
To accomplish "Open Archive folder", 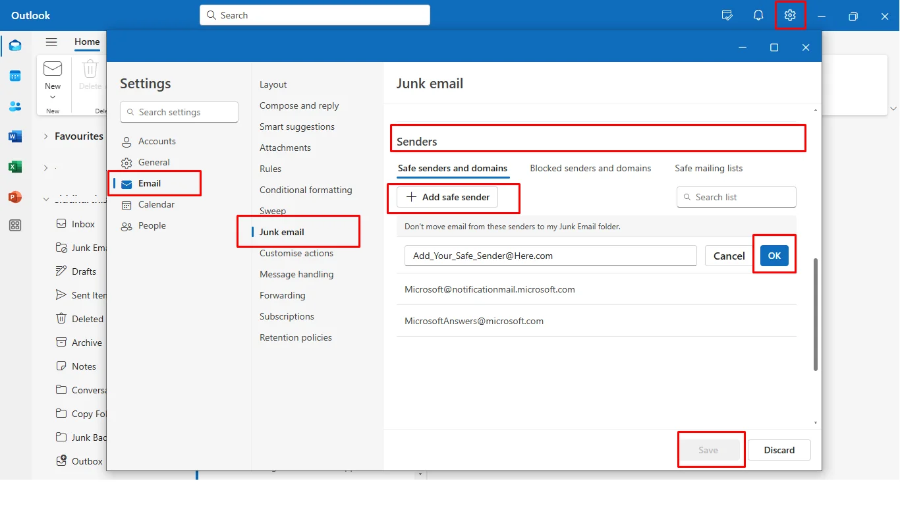I will click(x=79, y=343).
